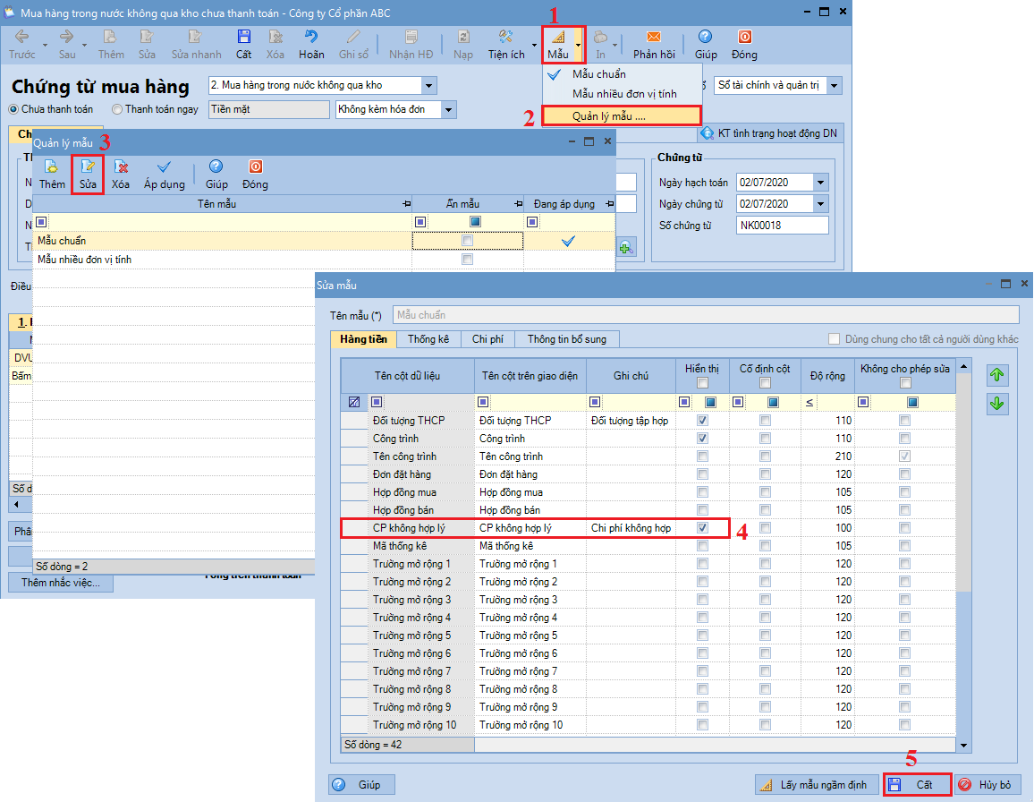Click the main toolbar Đóng icon
Screen dimensions: 1034x802
pyautogui.click(x=744, y=37)
